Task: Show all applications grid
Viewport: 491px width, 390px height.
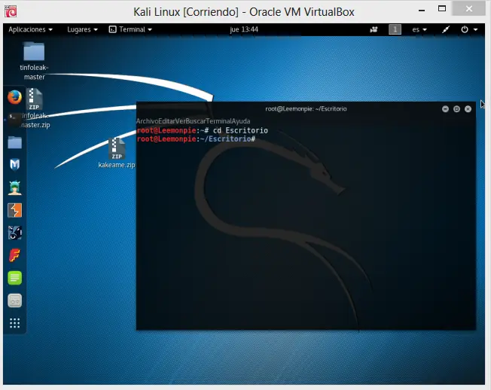Action: (x=15, y=323)
